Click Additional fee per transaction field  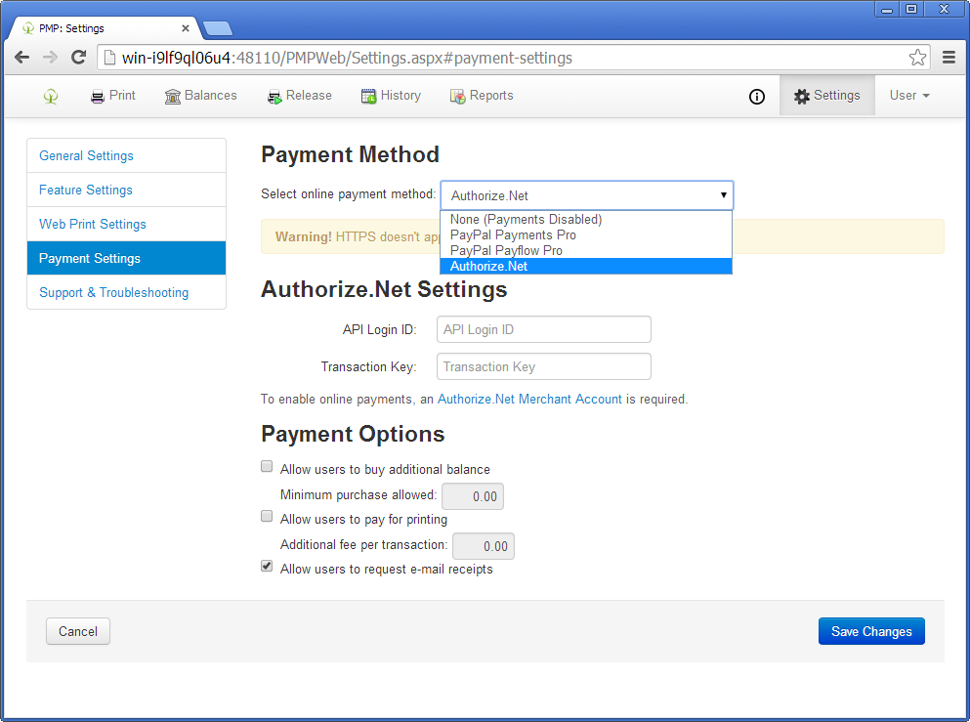click(x=484, y=546)
